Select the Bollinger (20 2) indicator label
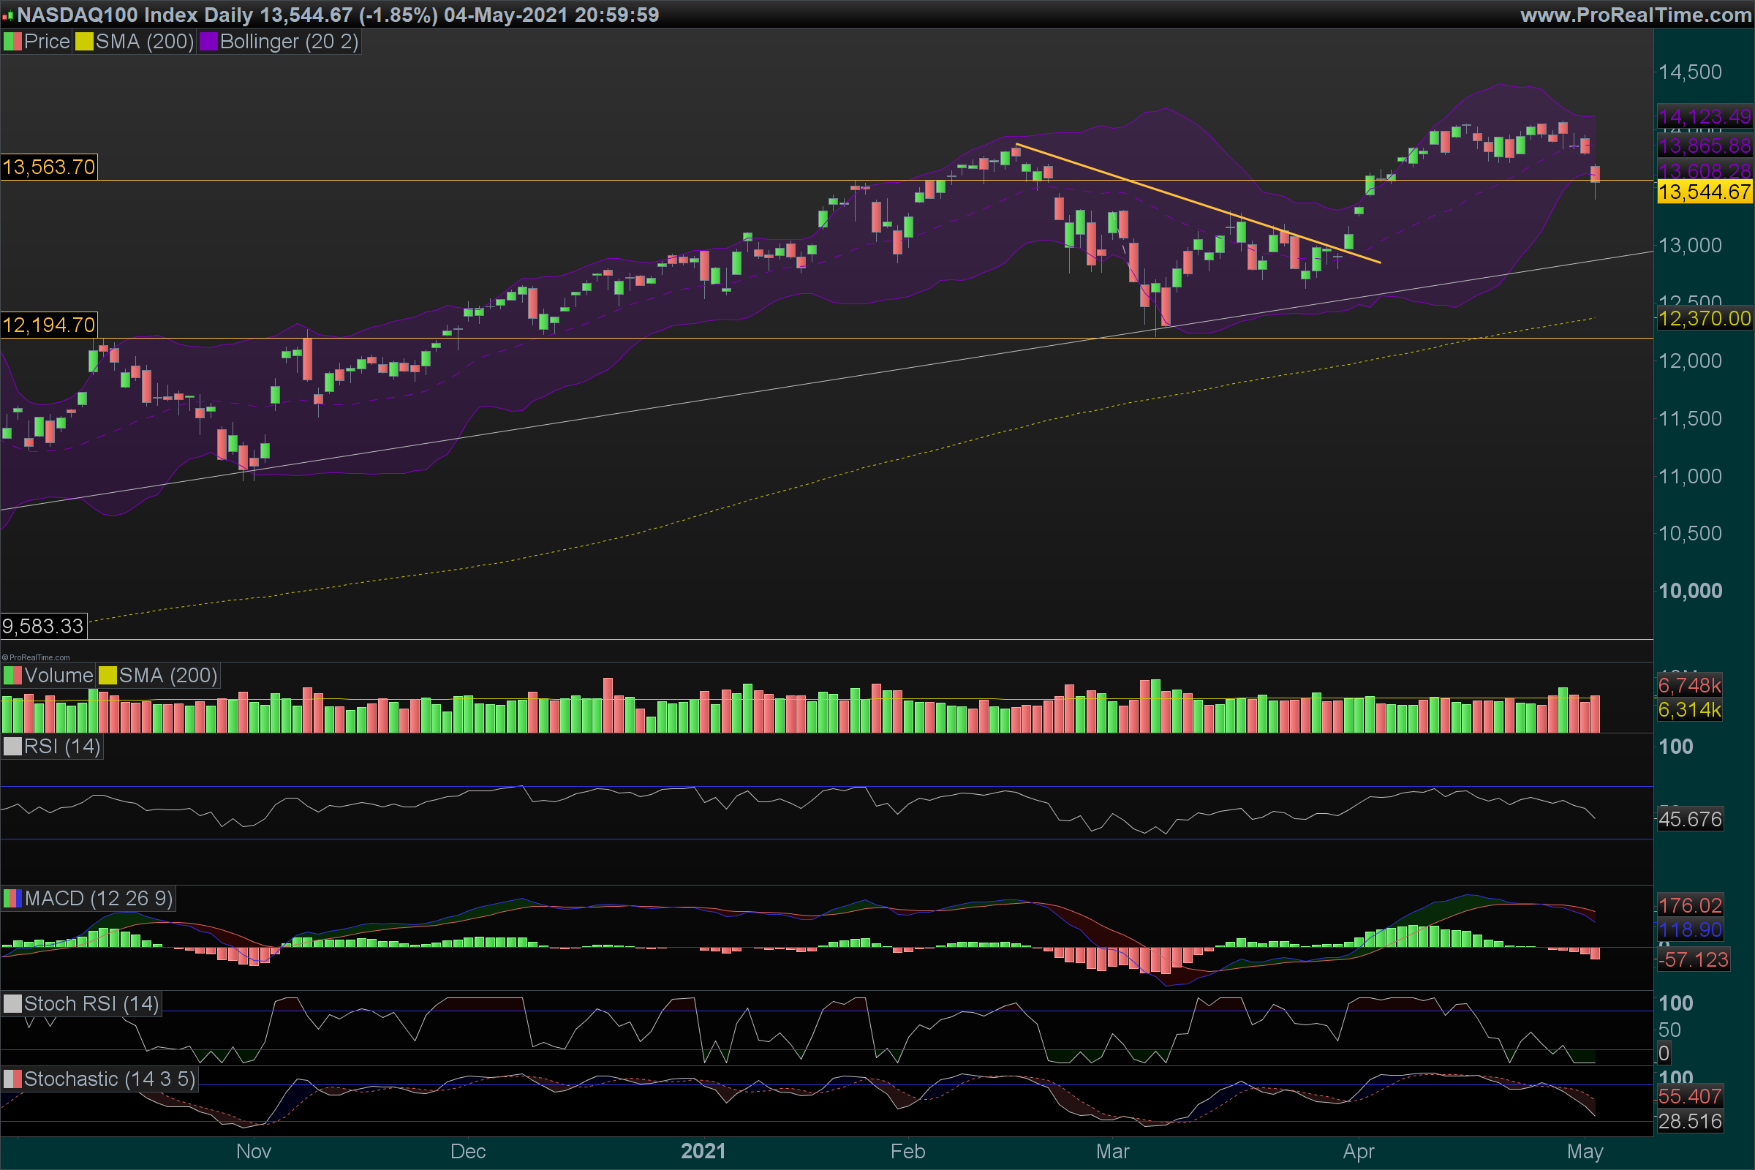The height and width of the screenshot is (1170, 1755). pyautogui.click(x=289, y=42)
